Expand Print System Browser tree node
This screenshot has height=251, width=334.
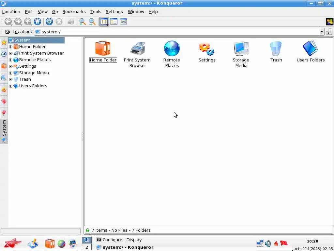pos(11,53)
